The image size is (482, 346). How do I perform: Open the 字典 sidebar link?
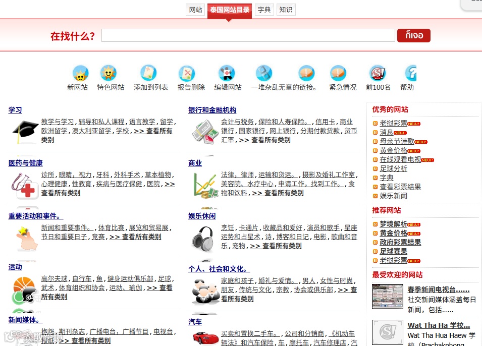(387, 178)
